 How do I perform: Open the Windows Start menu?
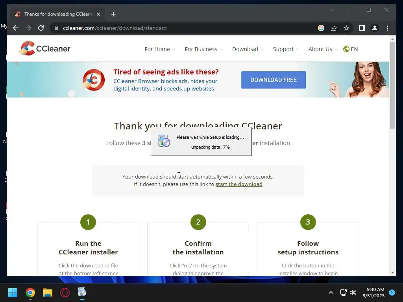coord(13,293)
